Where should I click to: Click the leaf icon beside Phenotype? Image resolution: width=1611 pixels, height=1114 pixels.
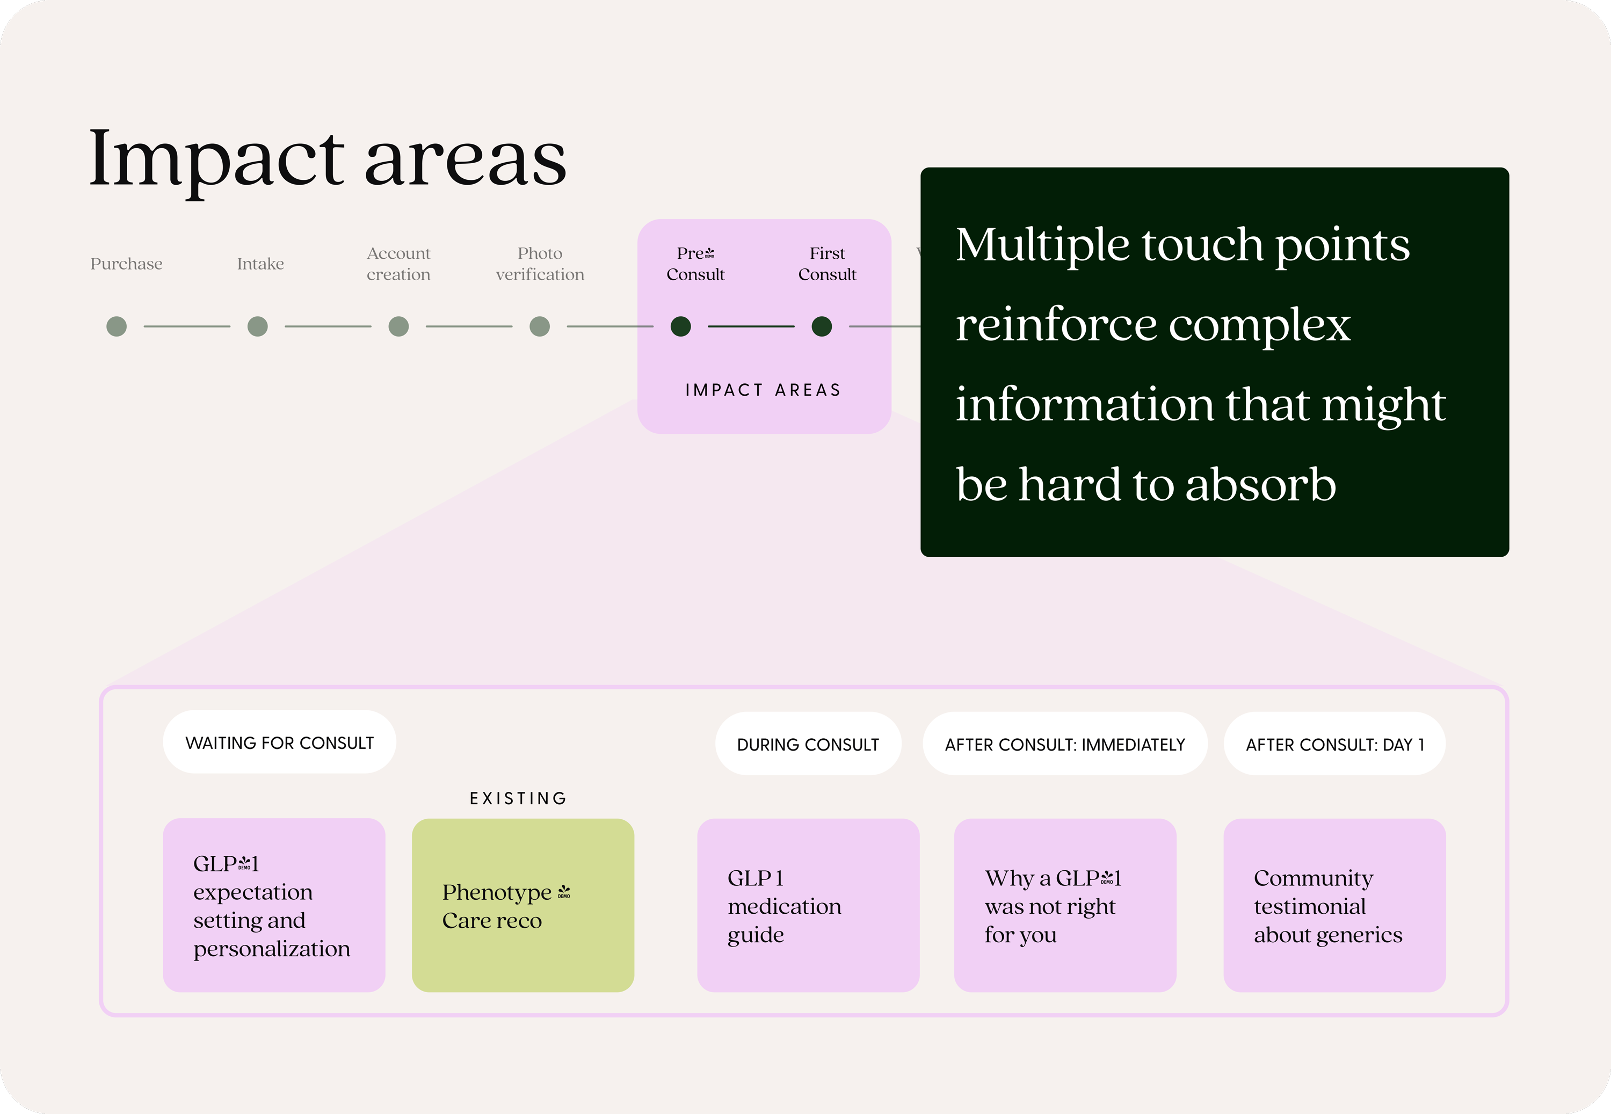pyautogui.click(x=564, y=891)
